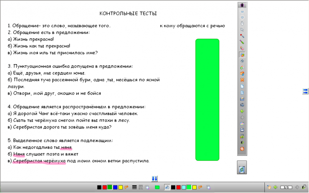Expand bottom toolbar with blue down arrows
This screenshot has height=193, width=309.
click(154, 179)
